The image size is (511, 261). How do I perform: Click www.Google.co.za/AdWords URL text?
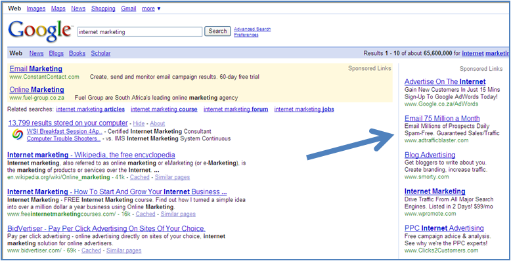tap(441, 104)
